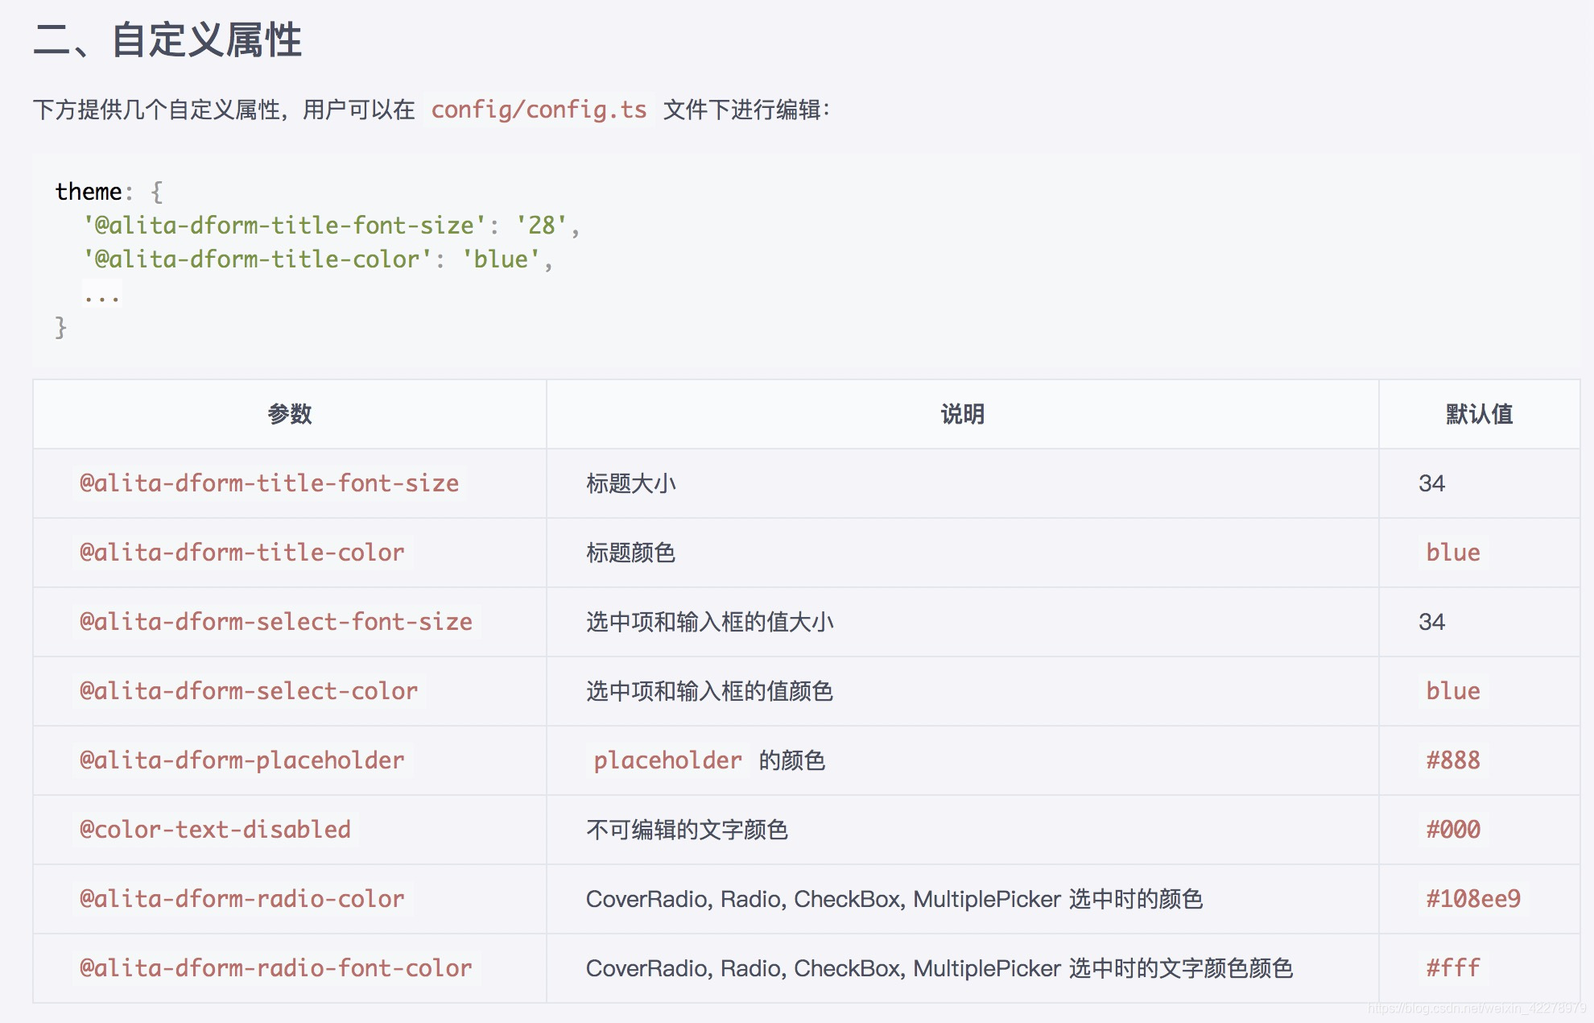1594x1023 pixels.
Task: Click @alita-dform-title-font-size parameter
Action: (x=269, y=483)
